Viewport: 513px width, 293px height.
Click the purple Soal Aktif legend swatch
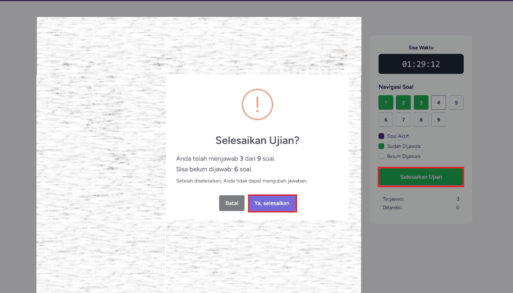[381, 136]
